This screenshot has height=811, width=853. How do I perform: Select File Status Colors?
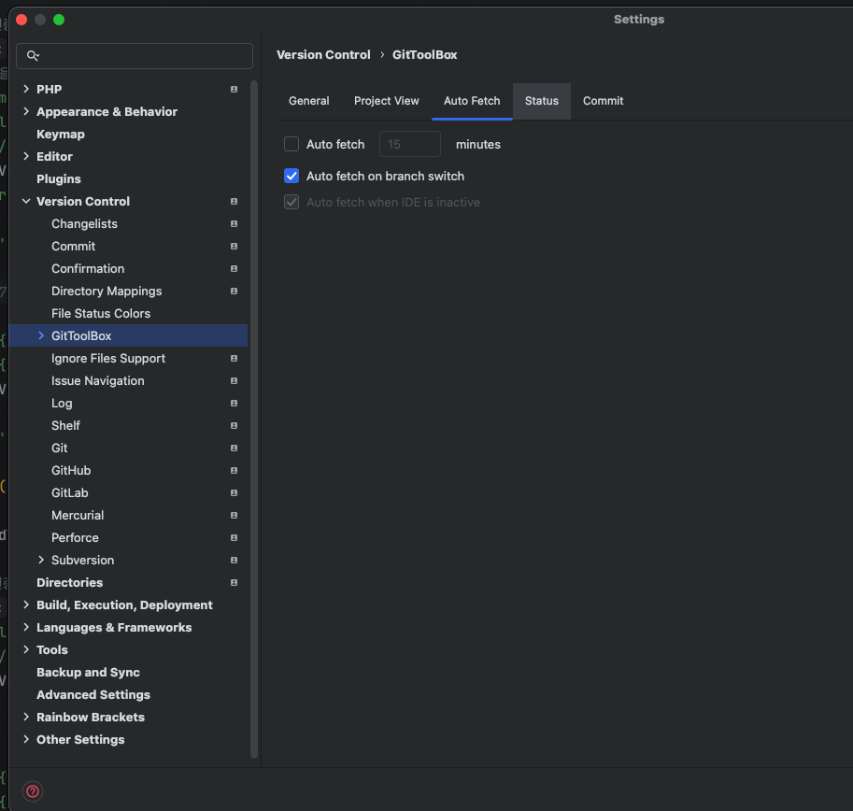(101, 313)
